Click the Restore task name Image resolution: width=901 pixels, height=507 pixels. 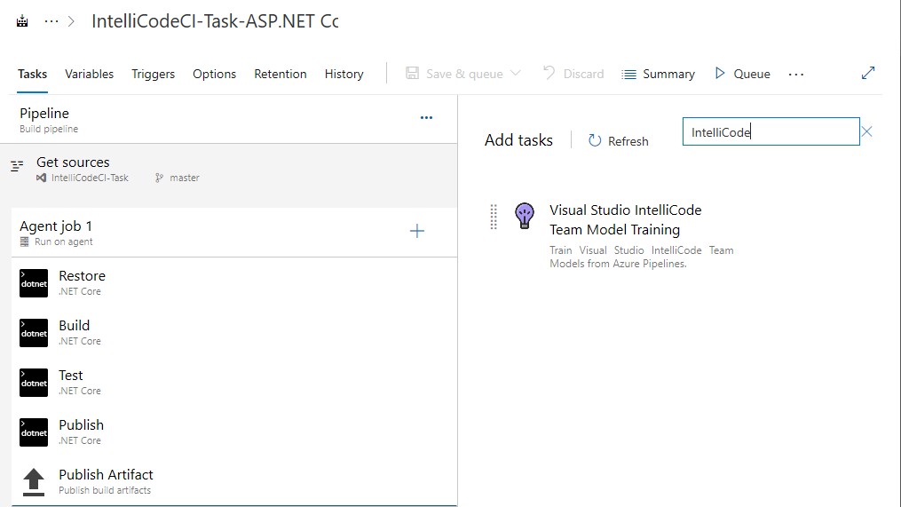point(83,276)
